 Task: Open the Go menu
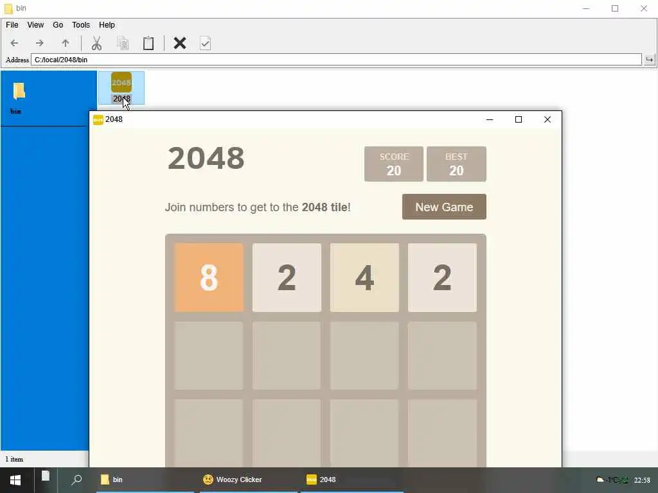[x=58, y=25]
